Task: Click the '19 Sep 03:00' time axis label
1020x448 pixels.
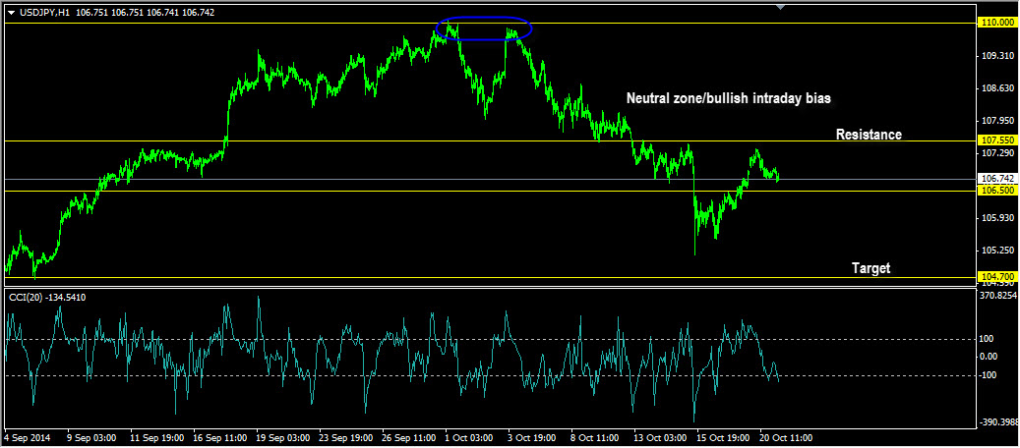Action: (x=282, y=438)
